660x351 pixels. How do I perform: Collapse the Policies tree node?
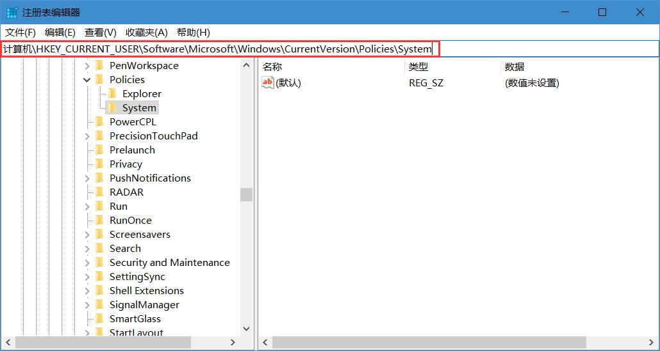(x=87, y=80)
